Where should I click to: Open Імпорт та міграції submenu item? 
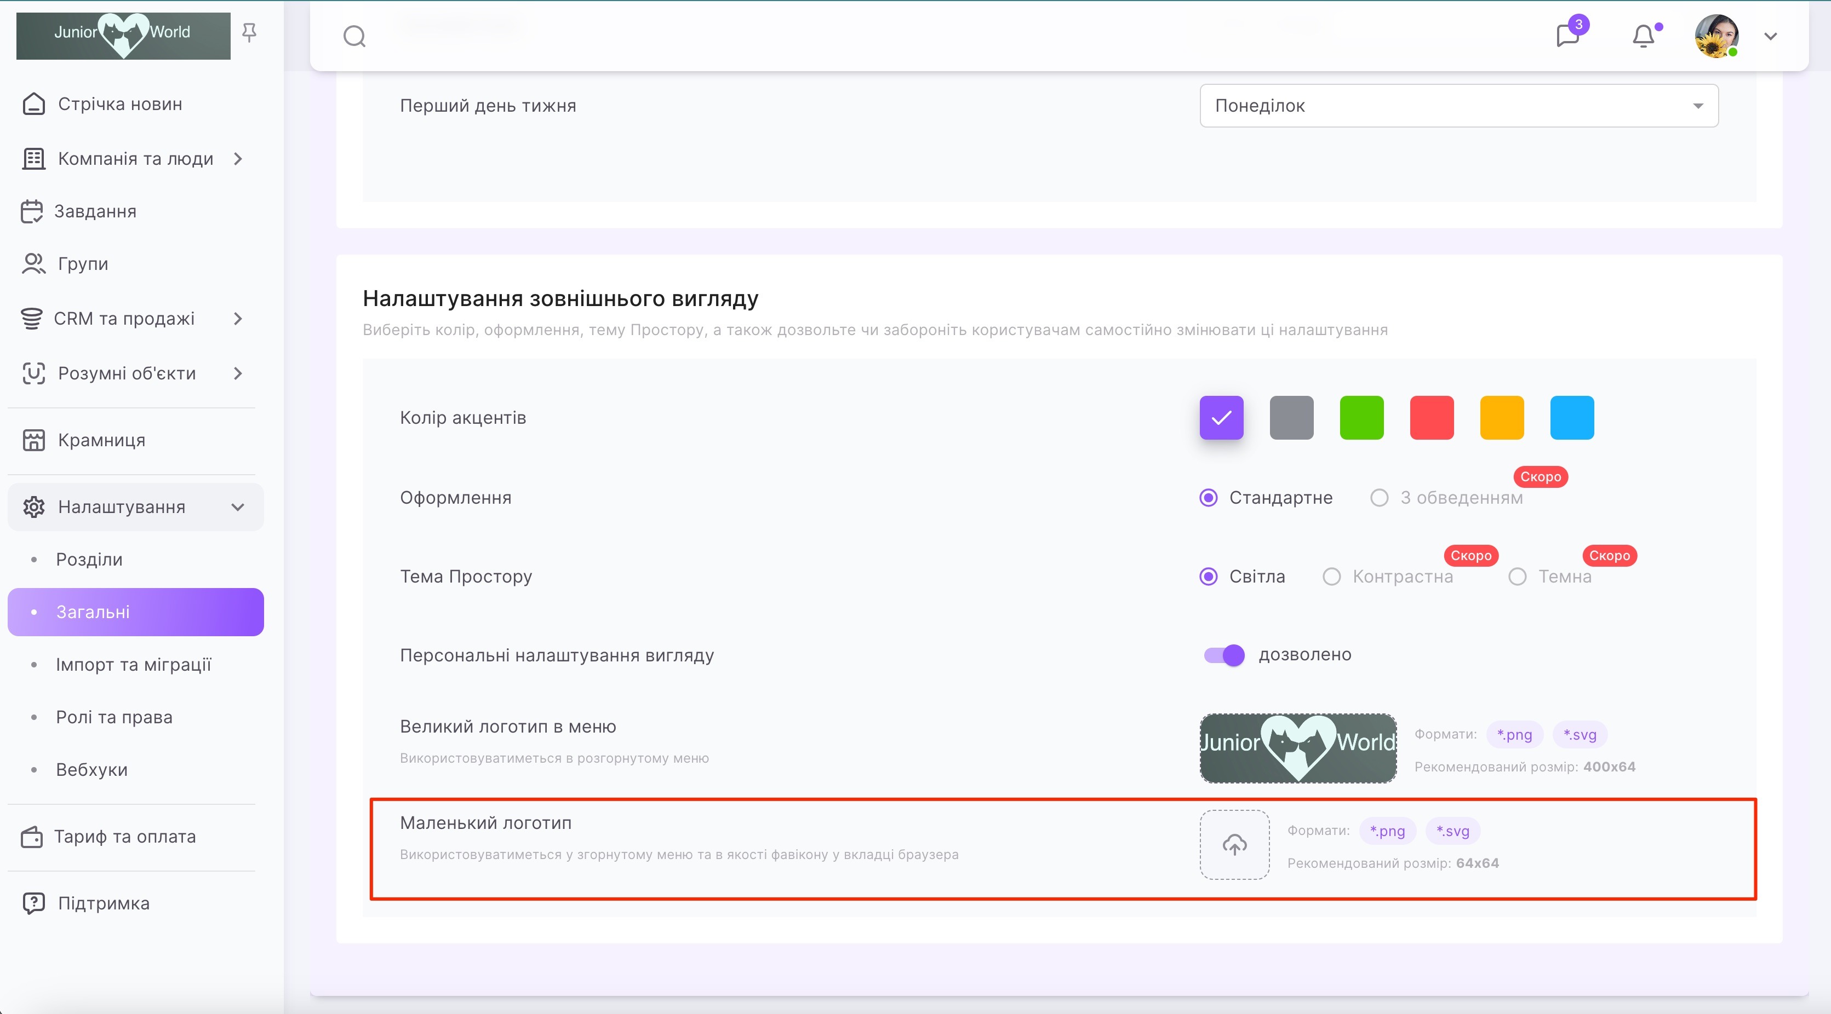(134, 665)
